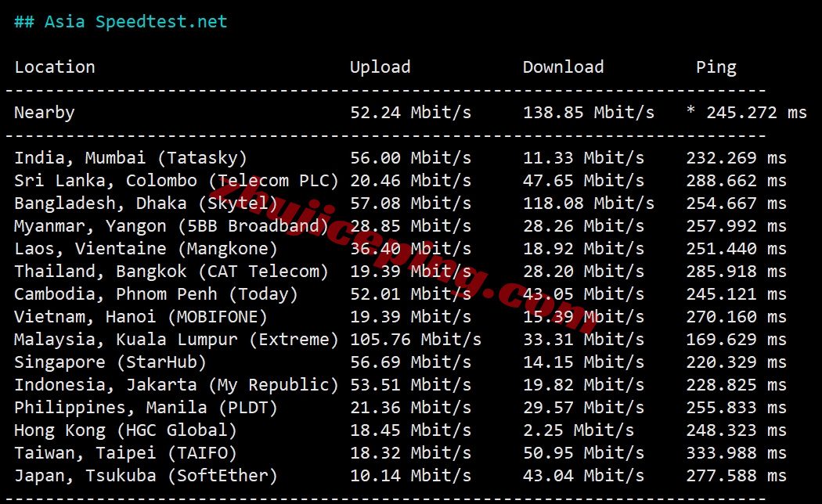The height and width of the screenshot is (504, 822).
Task: Click Bangladesh ping value 254.667 ms
Action: (x=737, y=203)
